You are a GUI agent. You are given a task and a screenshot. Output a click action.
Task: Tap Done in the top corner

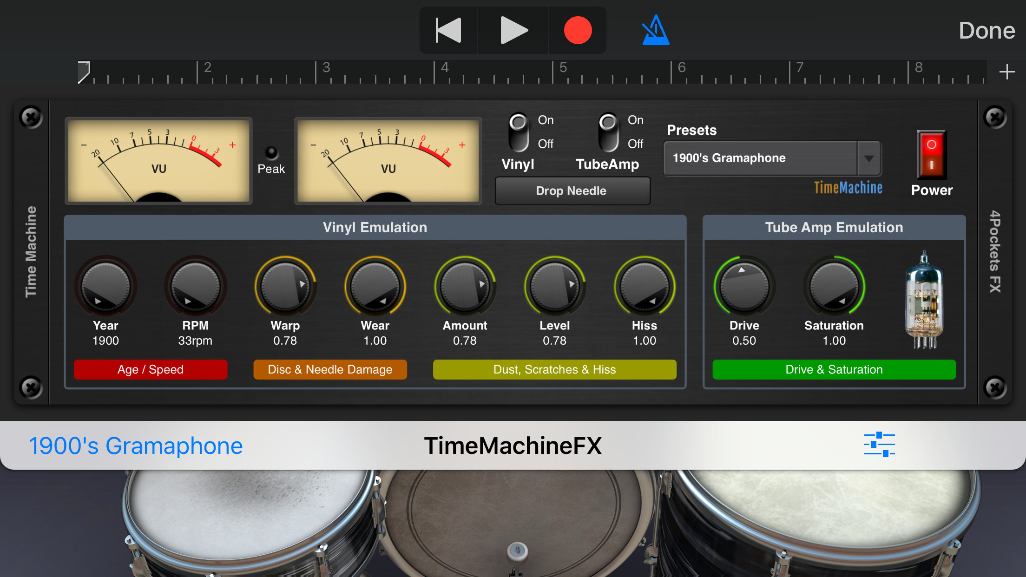click(987, 31)
